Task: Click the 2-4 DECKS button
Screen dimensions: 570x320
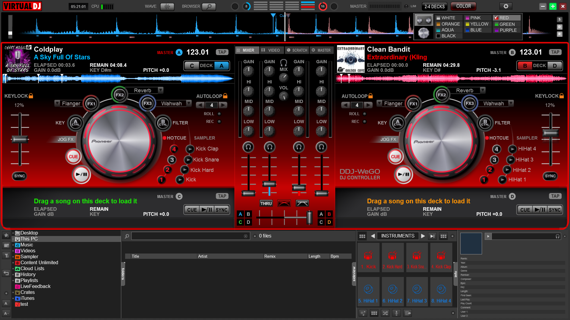Action: 434,6
